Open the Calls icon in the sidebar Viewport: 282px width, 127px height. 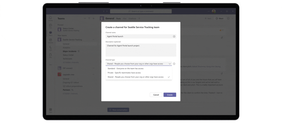point(50,48)
